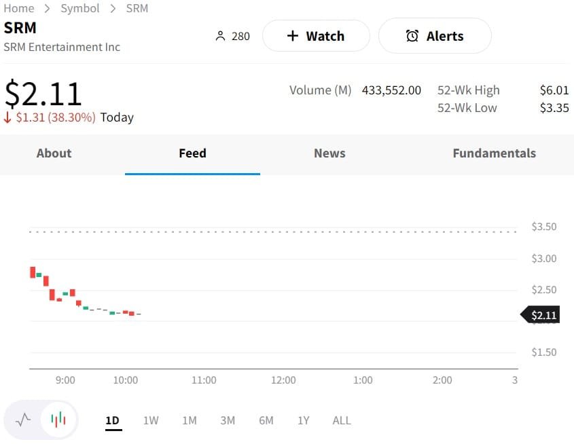The image size is (574, 444).
Task: Set chart range to 3M
Action: pyautogui.click(x=228, y=420)
